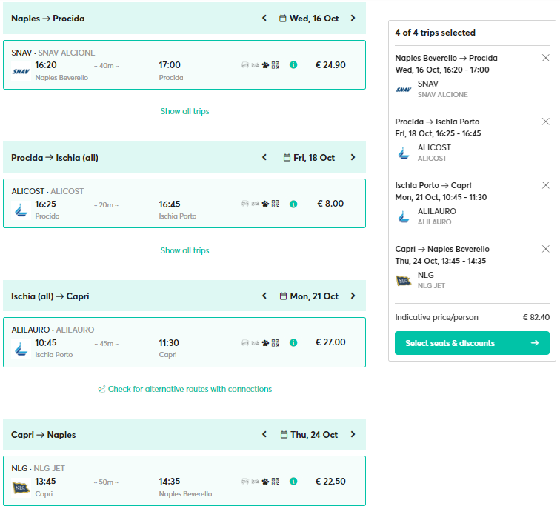Screen dimensions: 560x509
Task: Click the Procida → Ischia (all) route header
Action: pos(55,158)
